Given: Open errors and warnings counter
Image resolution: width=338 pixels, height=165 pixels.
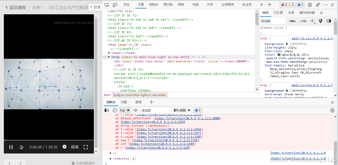Looking at the screenshot, I should (288, 5).
